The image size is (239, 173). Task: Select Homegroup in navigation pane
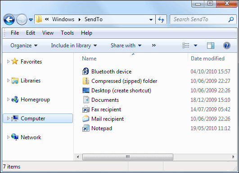coord(35,100)
